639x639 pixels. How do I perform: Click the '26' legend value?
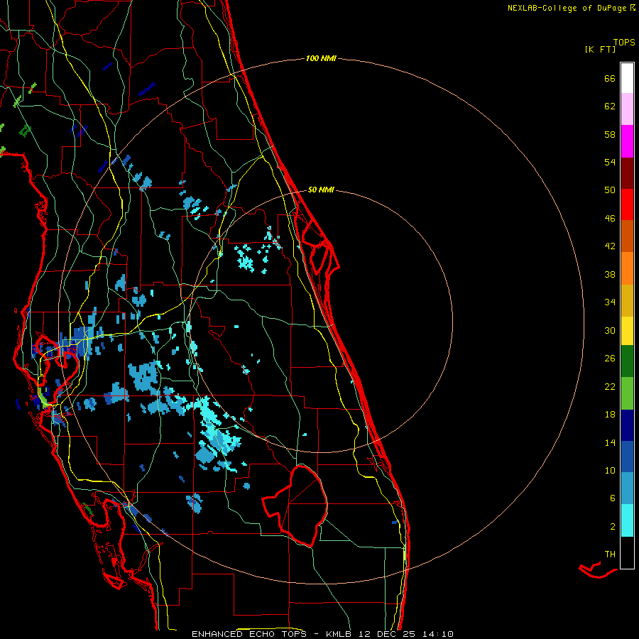pyautogui.click(x=610, y=359)
